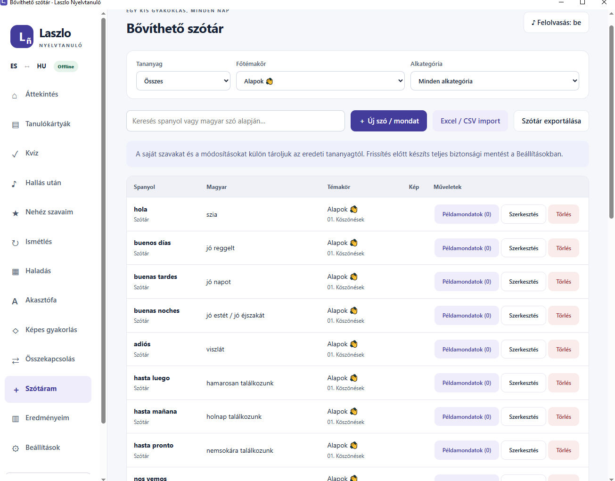Open Tanulókártyák in the sidebar
Viewport: 615px width, 481px height.
pyautogui.click(x=48, y=124)
